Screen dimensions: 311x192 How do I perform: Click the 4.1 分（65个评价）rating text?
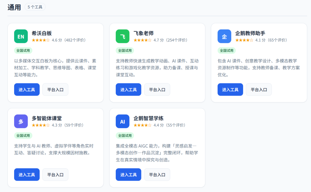click(x=271, y=40)
